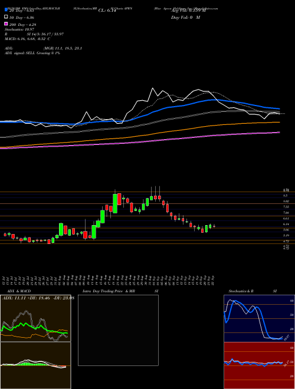Click the 5.66 price axis label

(x=286, y=230)
